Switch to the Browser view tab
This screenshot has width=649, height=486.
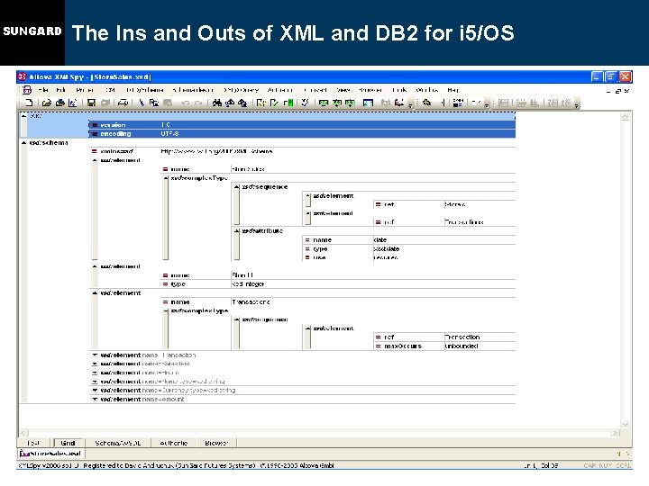click(x=216, y=443)
